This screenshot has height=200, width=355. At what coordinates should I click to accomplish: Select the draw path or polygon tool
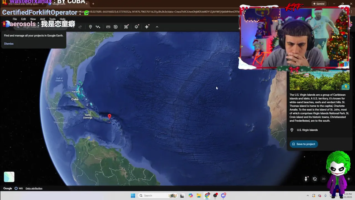click(98, 27)
